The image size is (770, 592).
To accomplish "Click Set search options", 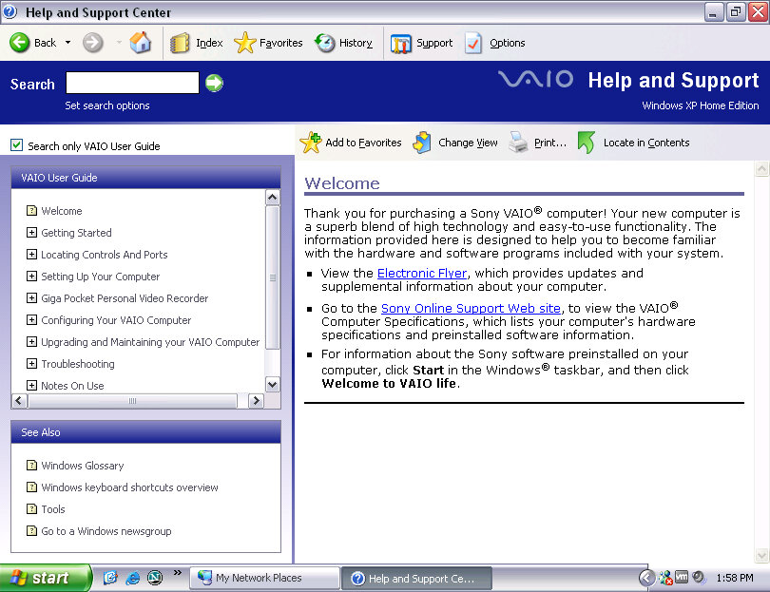I will (x=107, y=105).
